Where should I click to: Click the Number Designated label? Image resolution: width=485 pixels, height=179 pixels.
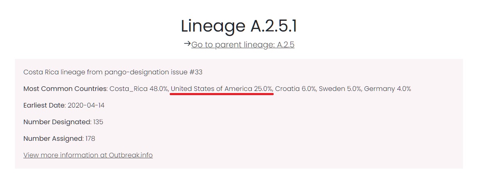57,122
